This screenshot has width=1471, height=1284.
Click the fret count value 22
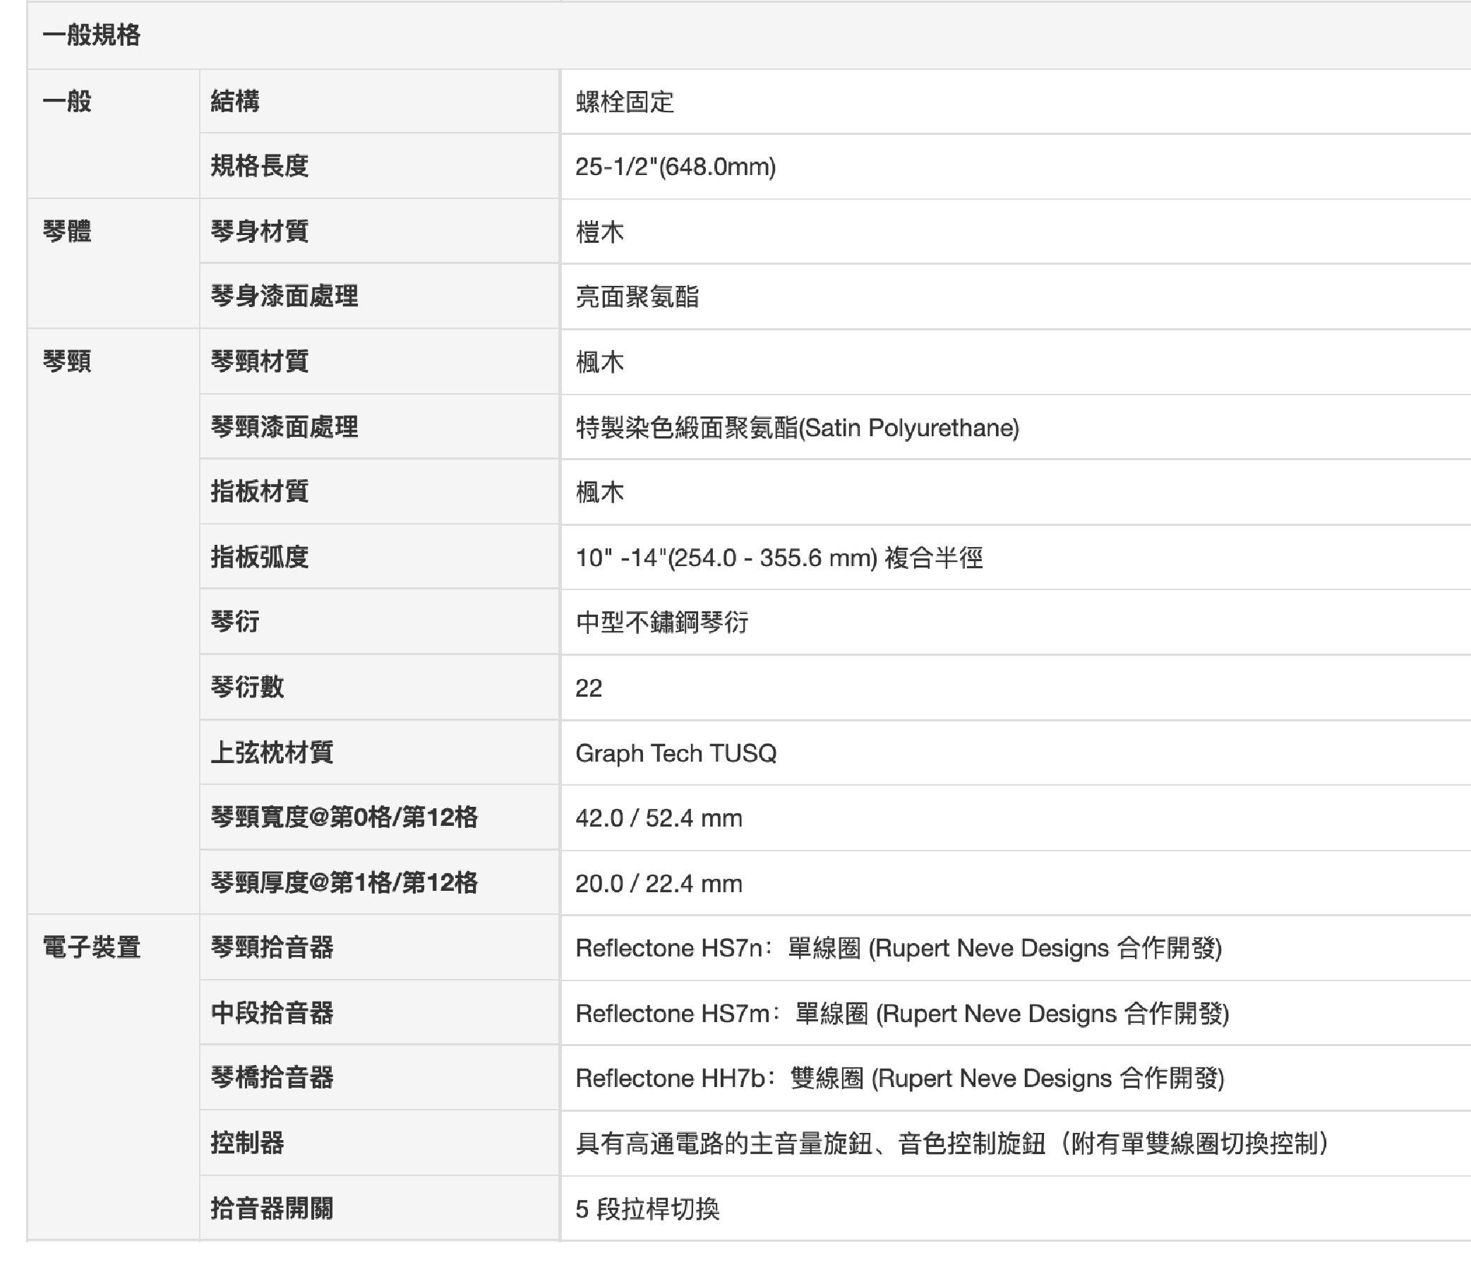(588, 688)
